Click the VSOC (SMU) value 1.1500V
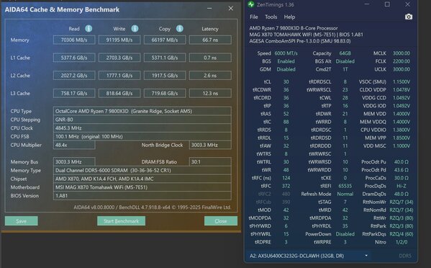The width and height of the screenshot is (431, 268). [401, 81]
